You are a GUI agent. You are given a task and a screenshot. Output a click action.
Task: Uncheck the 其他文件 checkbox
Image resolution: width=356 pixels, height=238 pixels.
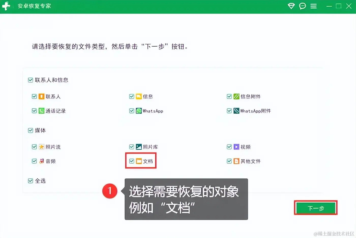coord(229,161)
